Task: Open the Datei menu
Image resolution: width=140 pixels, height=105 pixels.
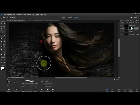Action: point(5,15)
